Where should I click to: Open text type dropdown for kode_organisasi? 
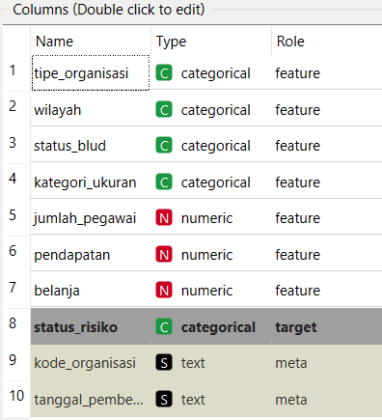pos(211,362)
